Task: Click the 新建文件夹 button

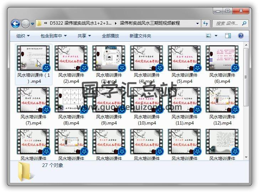Action: [x=140, y=36]
